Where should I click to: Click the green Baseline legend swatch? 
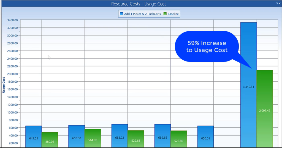(x=165, y=14)
